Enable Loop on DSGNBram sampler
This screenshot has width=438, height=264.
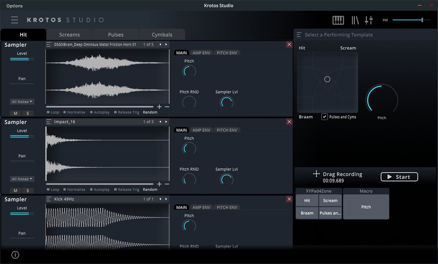(x=53, y=112)
